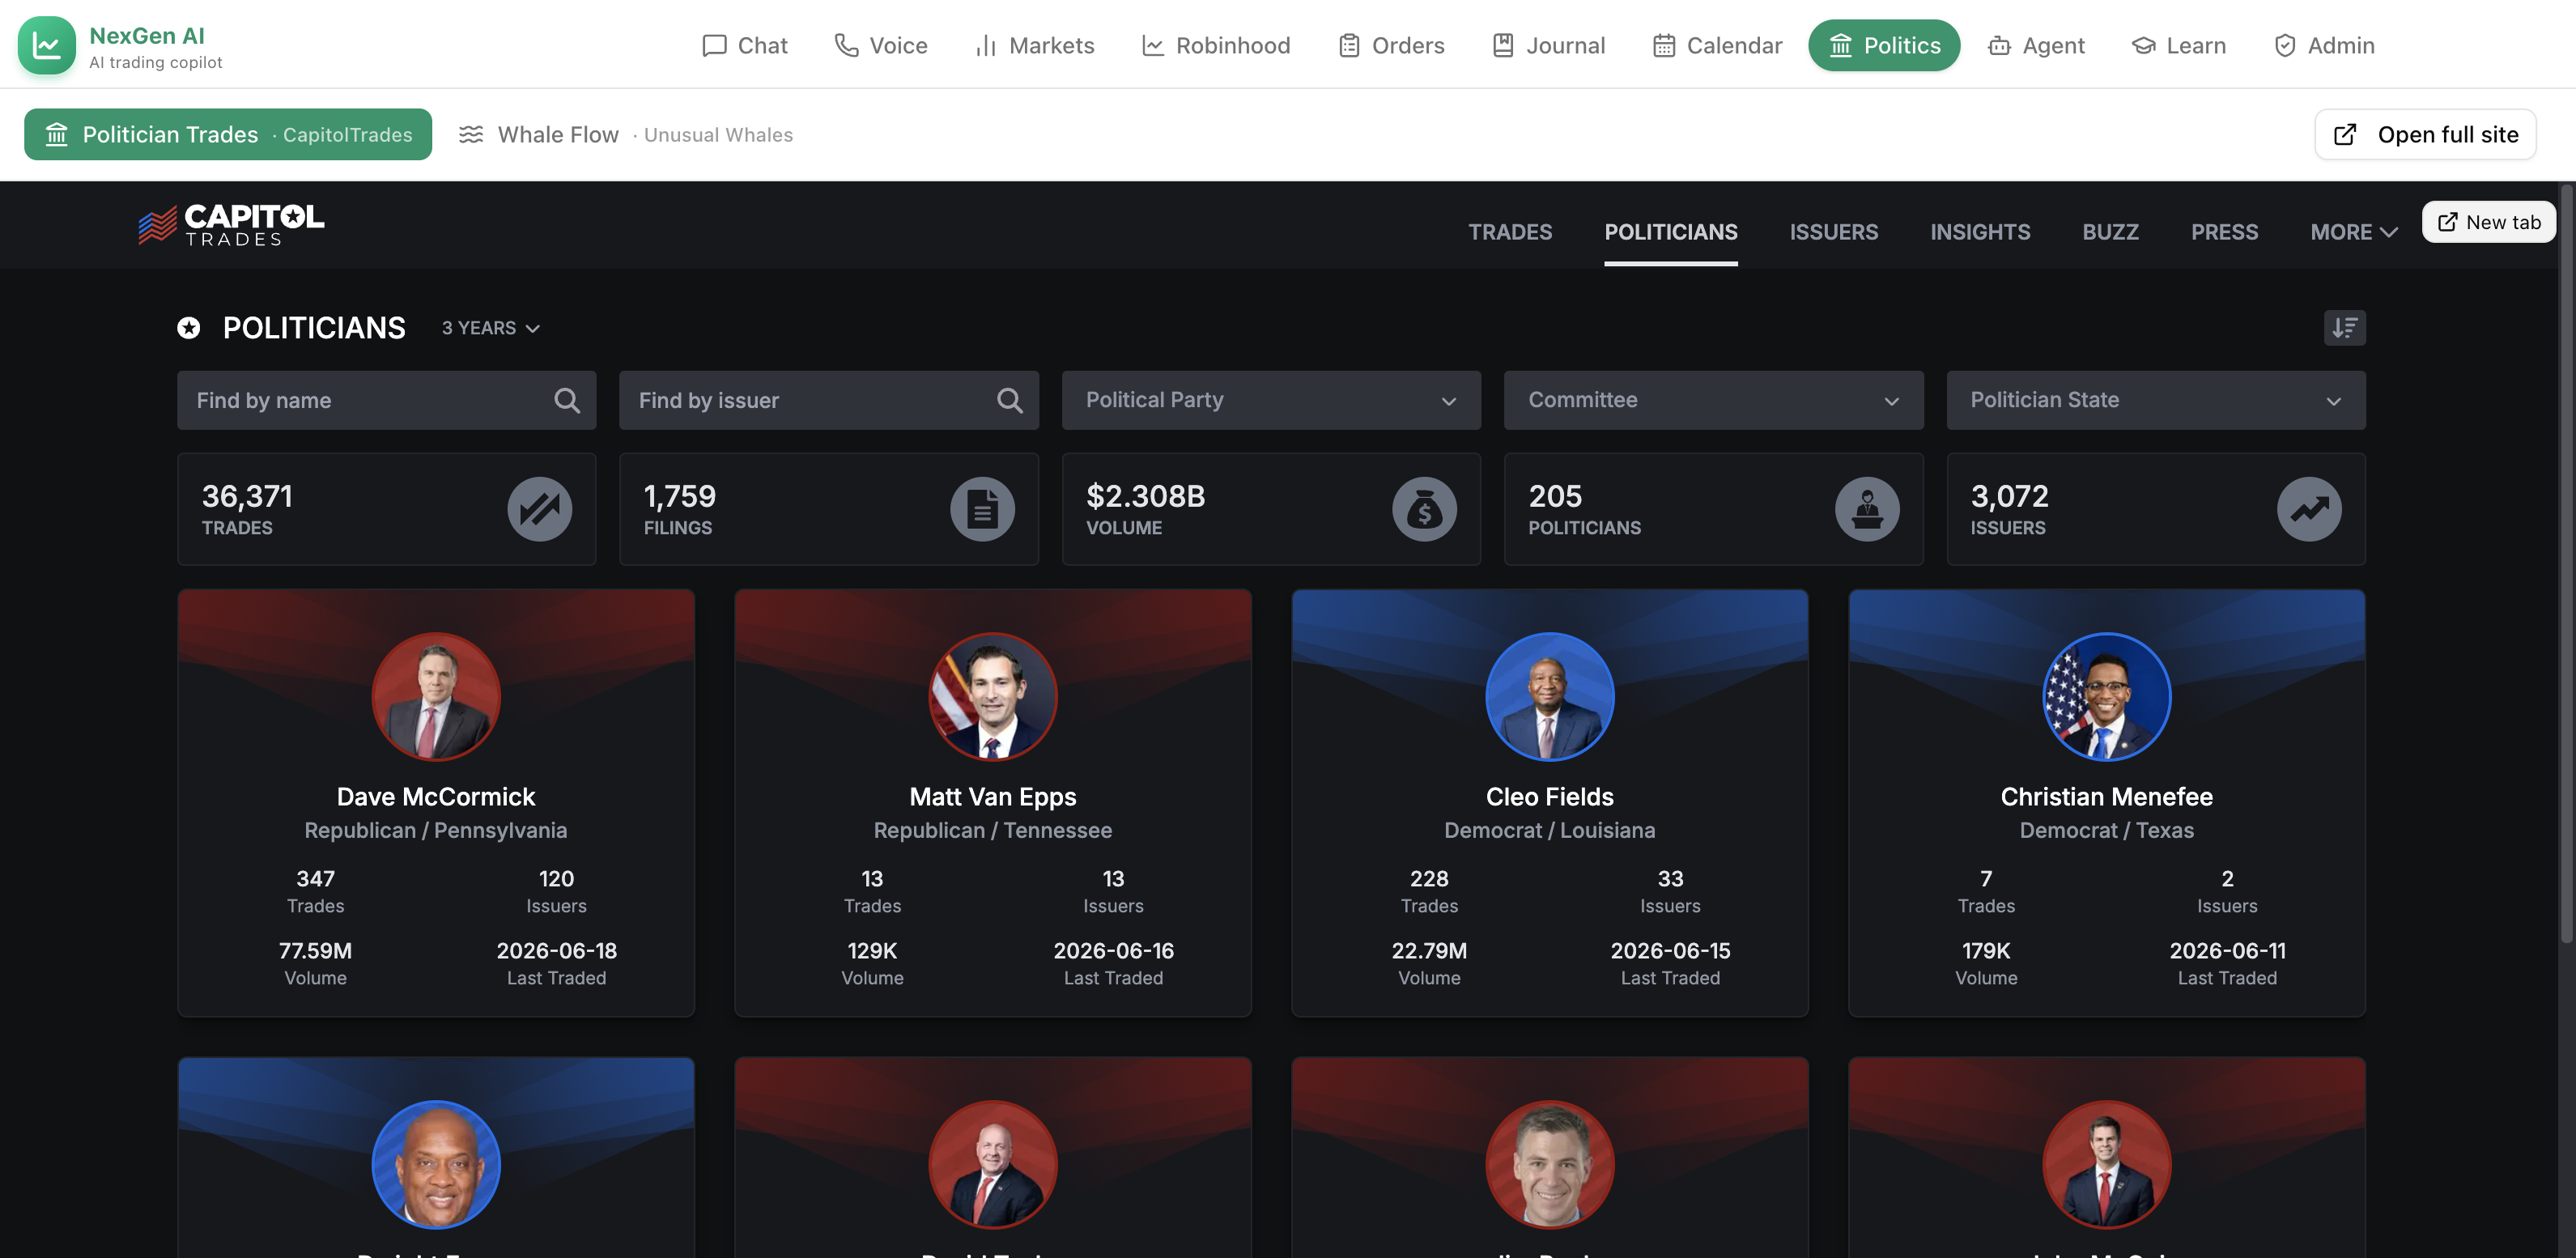This screenshot has height=1258, width=2576.
Task: Open the 3 YEARS period dropdown
Action: [x=490, y=328]
